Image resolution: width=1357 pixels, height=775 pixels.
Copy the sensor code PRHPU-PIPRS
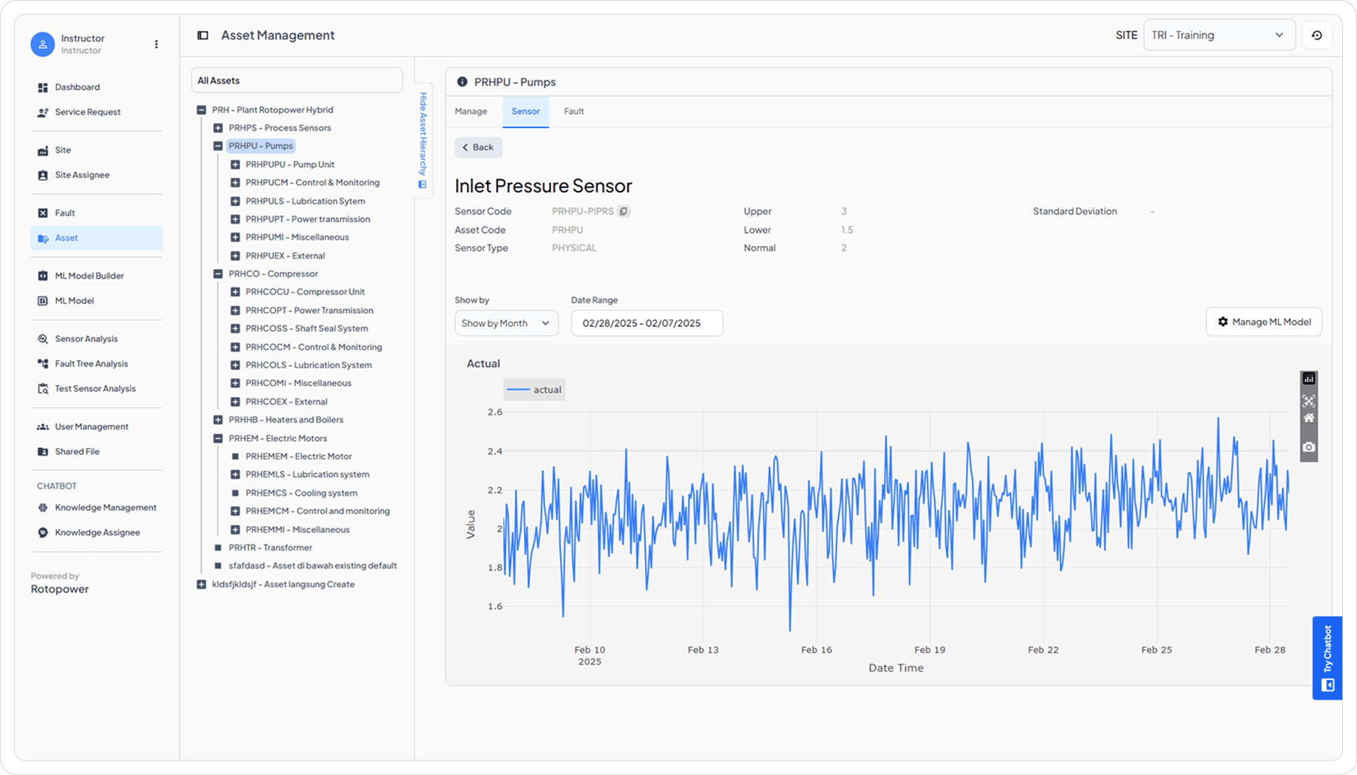click(623, 211)
